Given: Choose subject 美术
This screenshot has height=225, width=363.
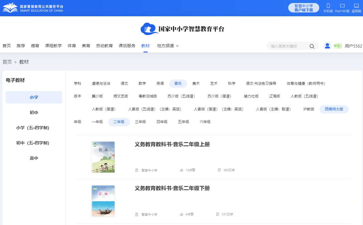Looking at the screenshot, I should (196, 83).
